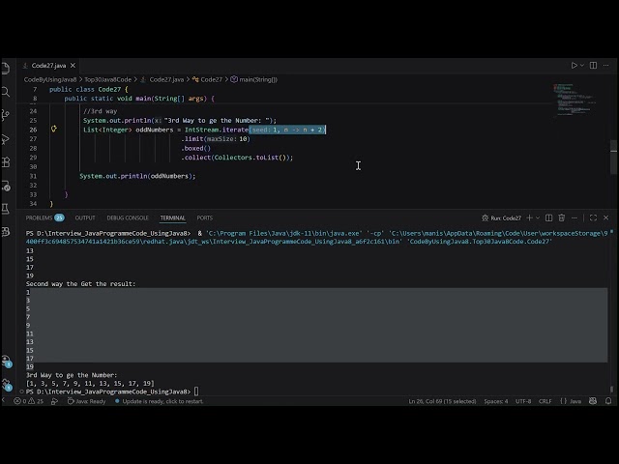Click the terminal vertical scrollbar

click(612, 389)
